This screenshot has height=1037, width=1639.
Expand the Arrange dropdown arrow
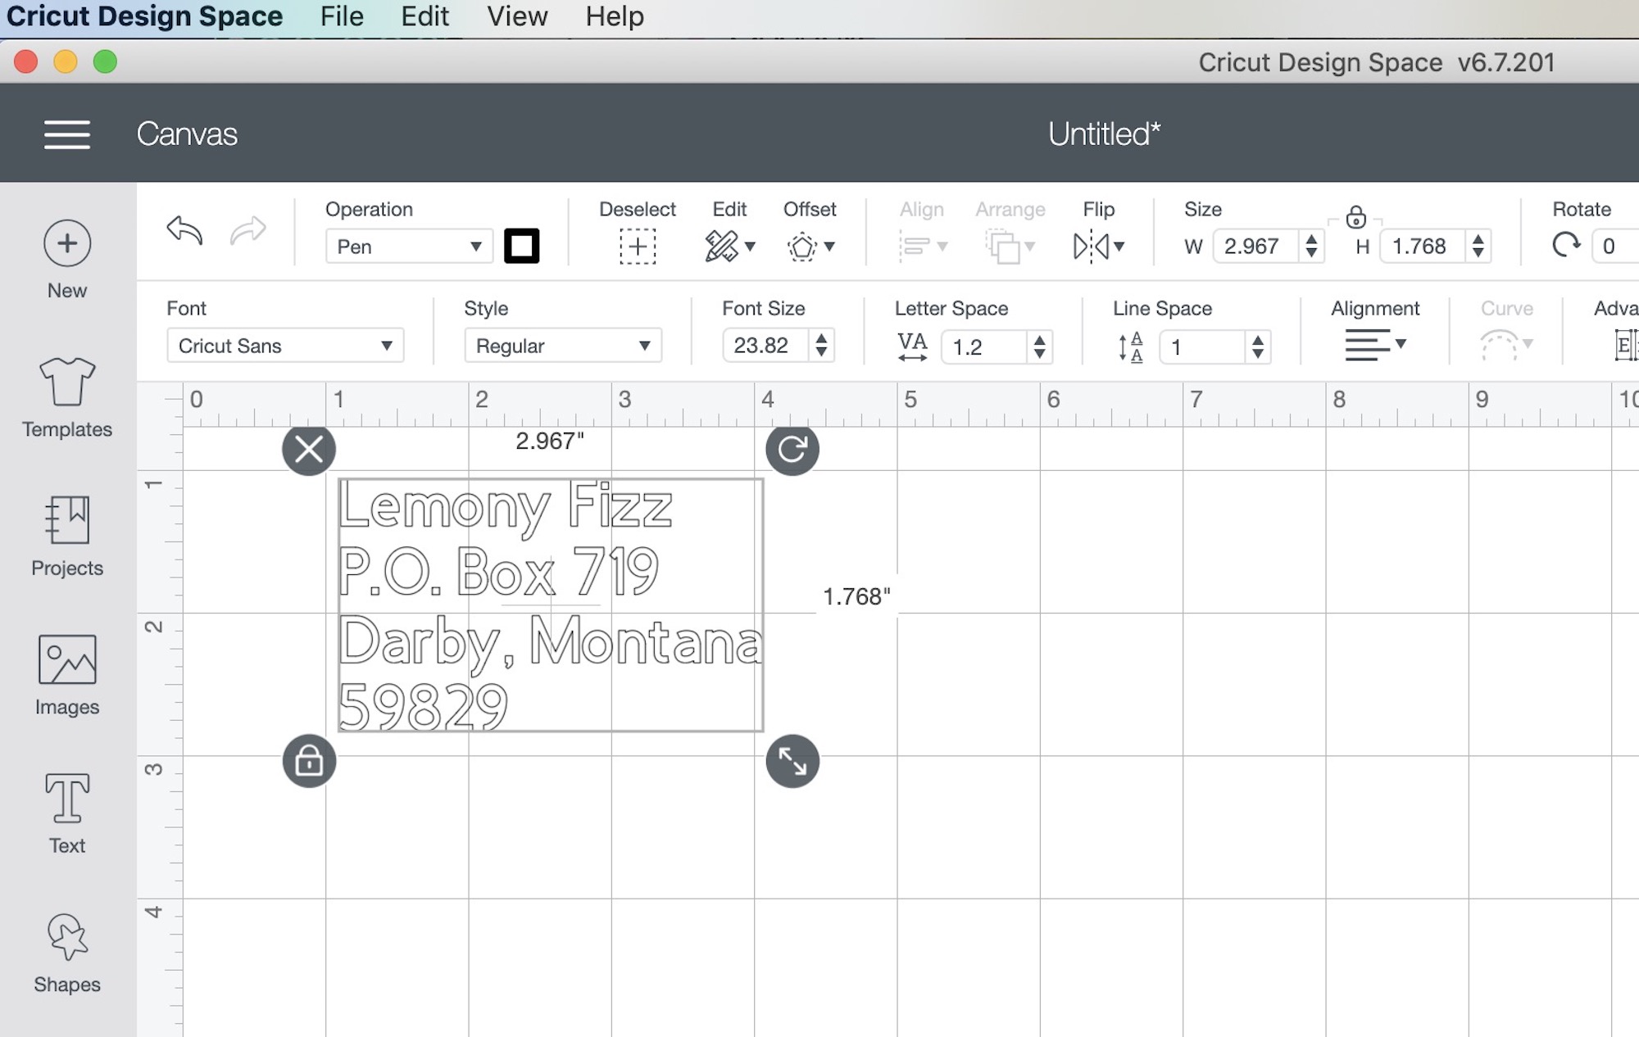[1030, 247]
